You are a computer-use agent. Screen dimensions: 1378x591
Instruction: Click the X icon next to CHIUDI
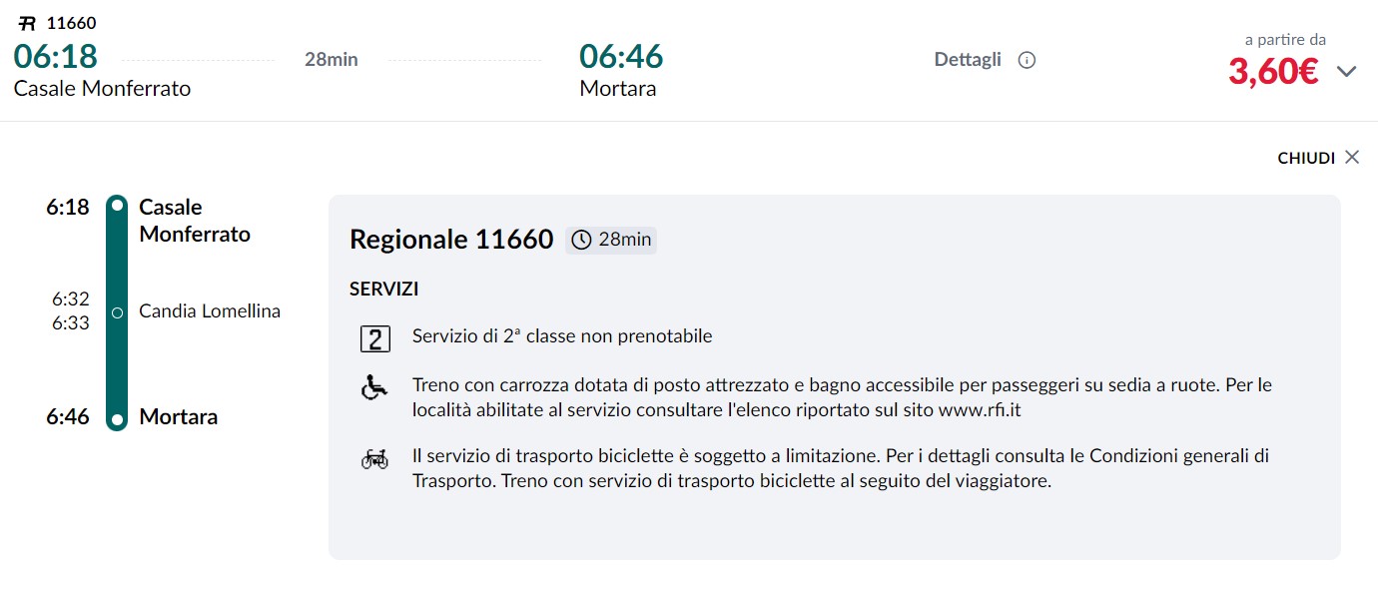(x=1352, y=157)
